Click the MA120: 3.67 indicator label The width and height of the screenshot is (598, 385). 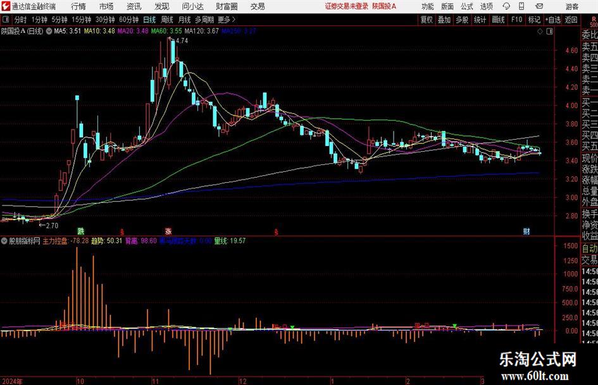[201, 31]
